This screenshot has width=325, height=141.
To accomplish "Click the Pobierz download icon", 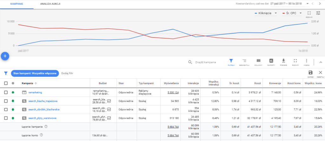I will pyautogui.click(x=283, y=61).
